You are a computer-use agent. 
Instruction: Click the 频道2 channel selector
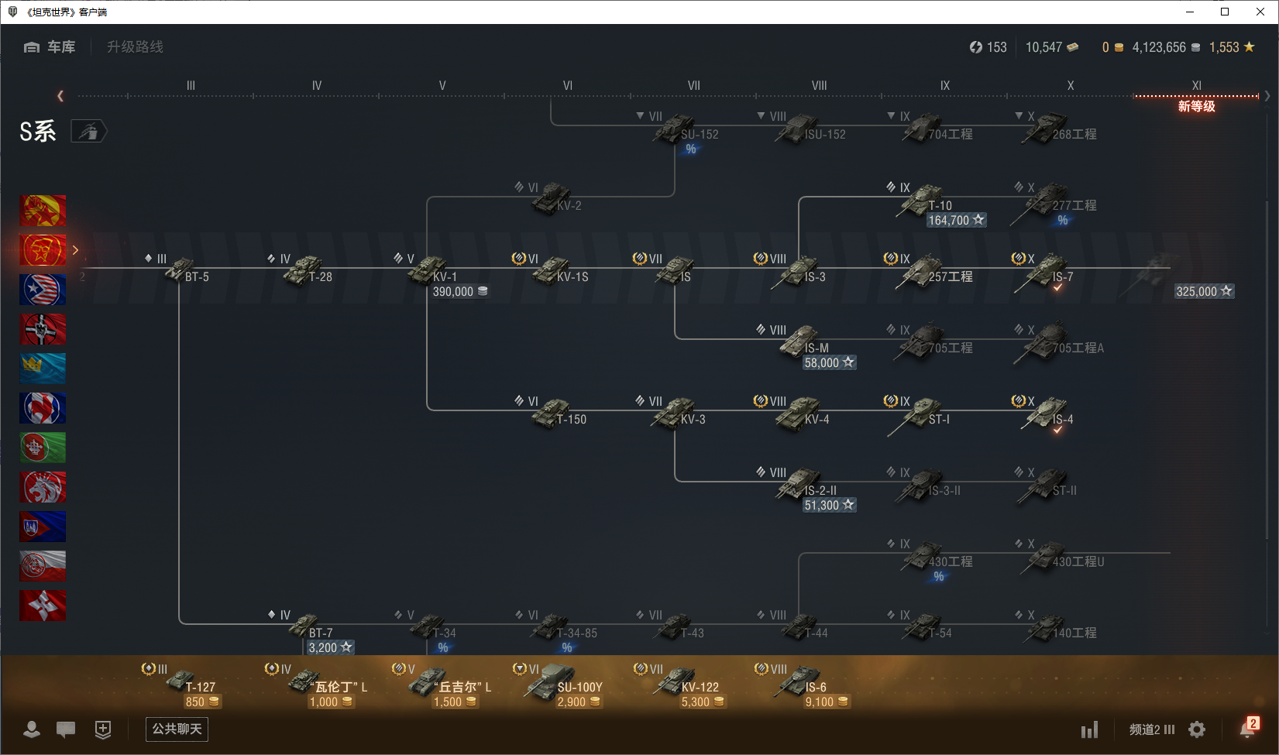[x=1152, y=729]
